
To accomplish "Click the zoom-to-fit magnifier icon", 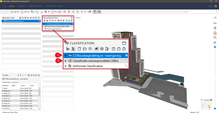I will point(65,12).
